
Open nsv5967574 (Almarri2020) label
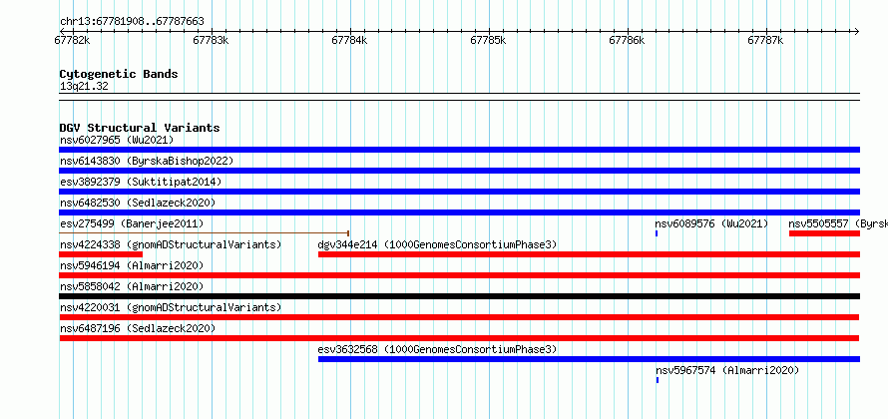pos(727,370)
